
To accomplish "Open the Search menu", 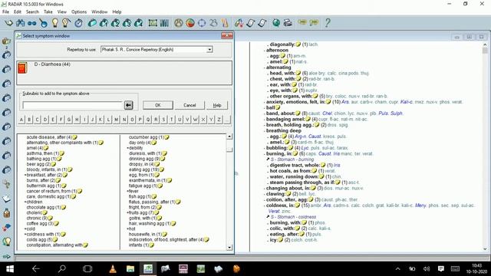I will point(32,11).
